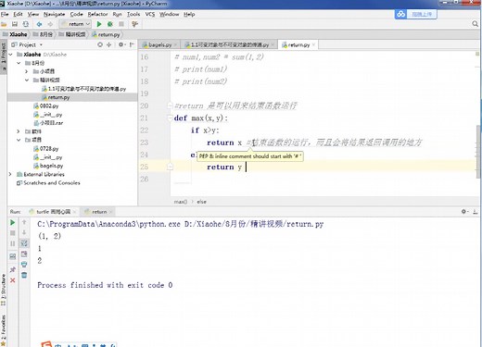Close the return.py editor tab
The width and height of the screenshot is (482, 347).
click(x=313, y=44)
